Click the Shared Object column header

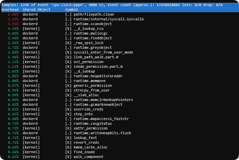pyautogui.click(x=36, y=10)
